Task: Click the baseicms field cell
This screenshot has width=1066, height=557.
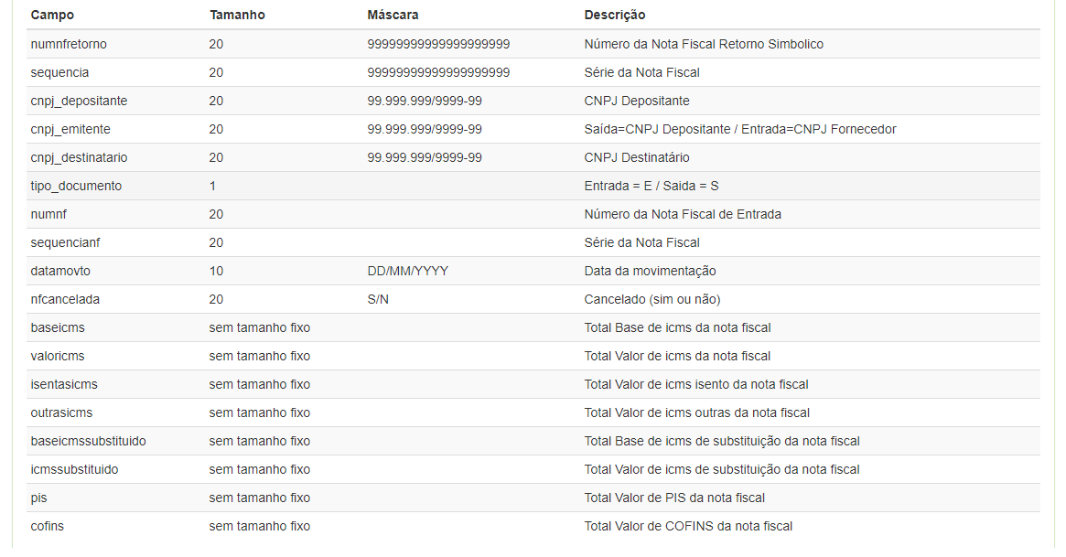Action: click(x=58, y=327)
